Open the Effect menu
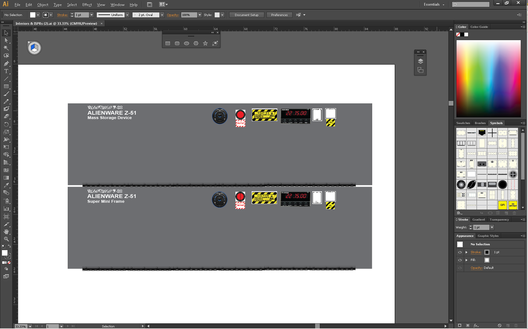This screenshot has width=528, height=329. coord(87,4)
